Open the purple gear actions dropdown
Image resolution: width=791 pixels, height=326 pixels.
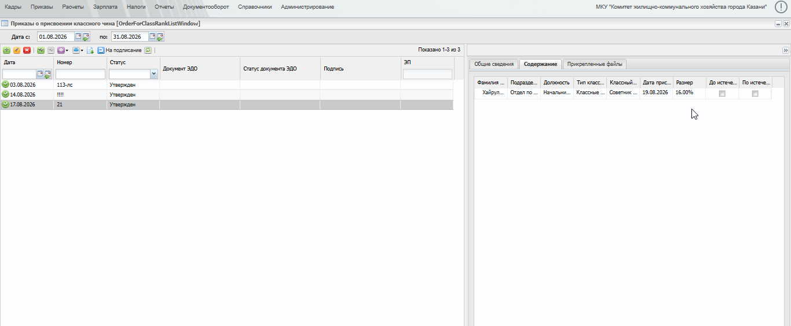pyautogui.click(x=63, y=50)
